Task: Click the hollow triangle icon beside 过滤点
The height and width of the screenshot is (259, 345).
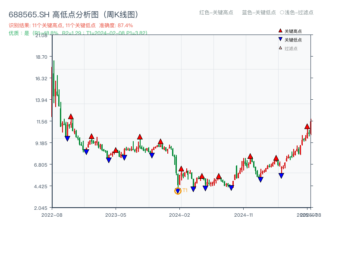Action: [x=280, y=48]
